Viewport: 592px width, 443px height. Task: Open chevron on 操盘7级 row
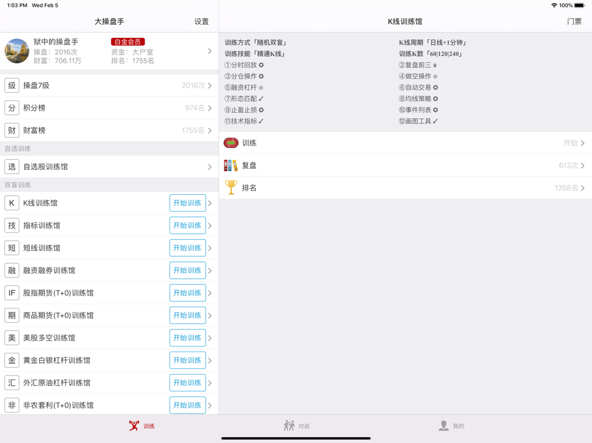[x=210, y=86]
